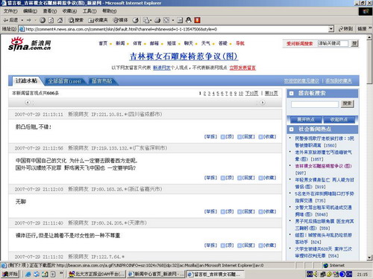
Task: Click the History toolbar icon
Action: [136, 20]
